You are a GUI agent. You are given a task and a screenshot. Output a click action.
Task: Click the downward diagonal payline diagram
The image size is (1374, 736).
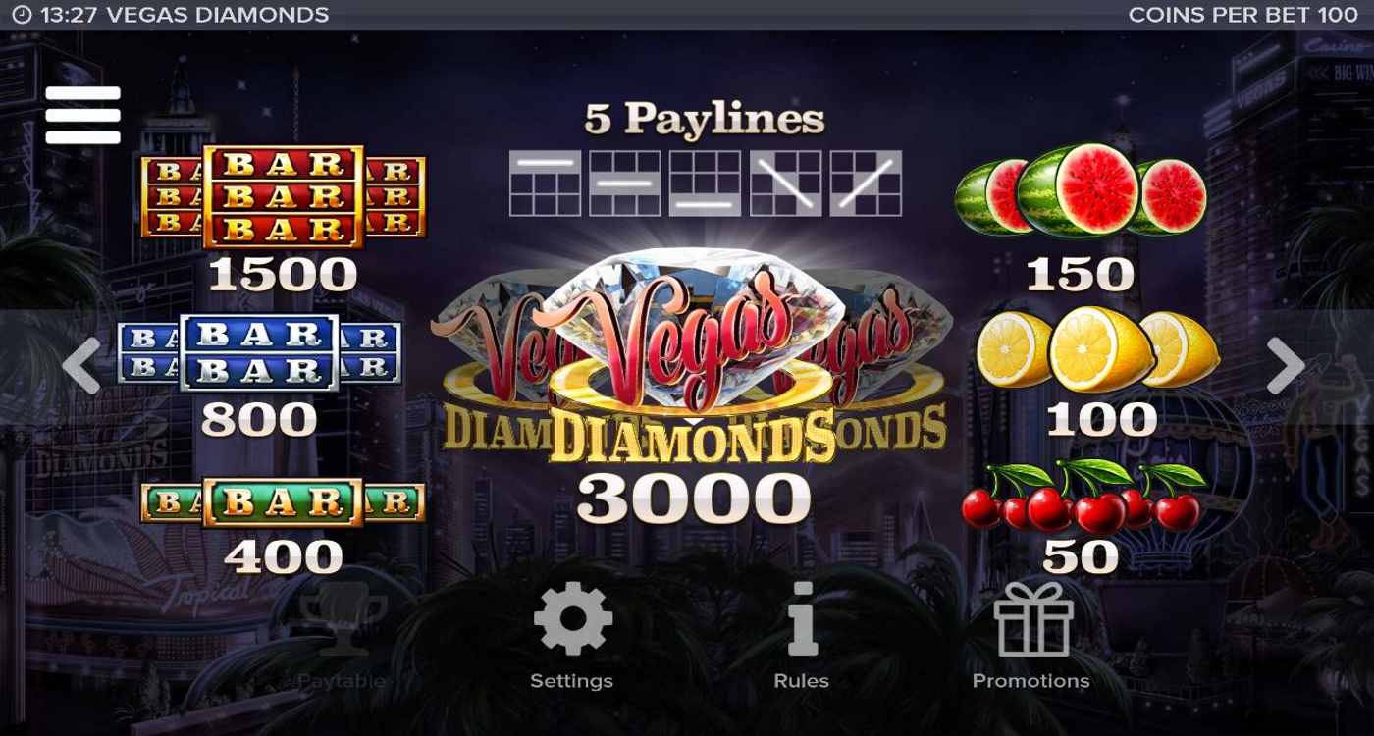point(785,183)
